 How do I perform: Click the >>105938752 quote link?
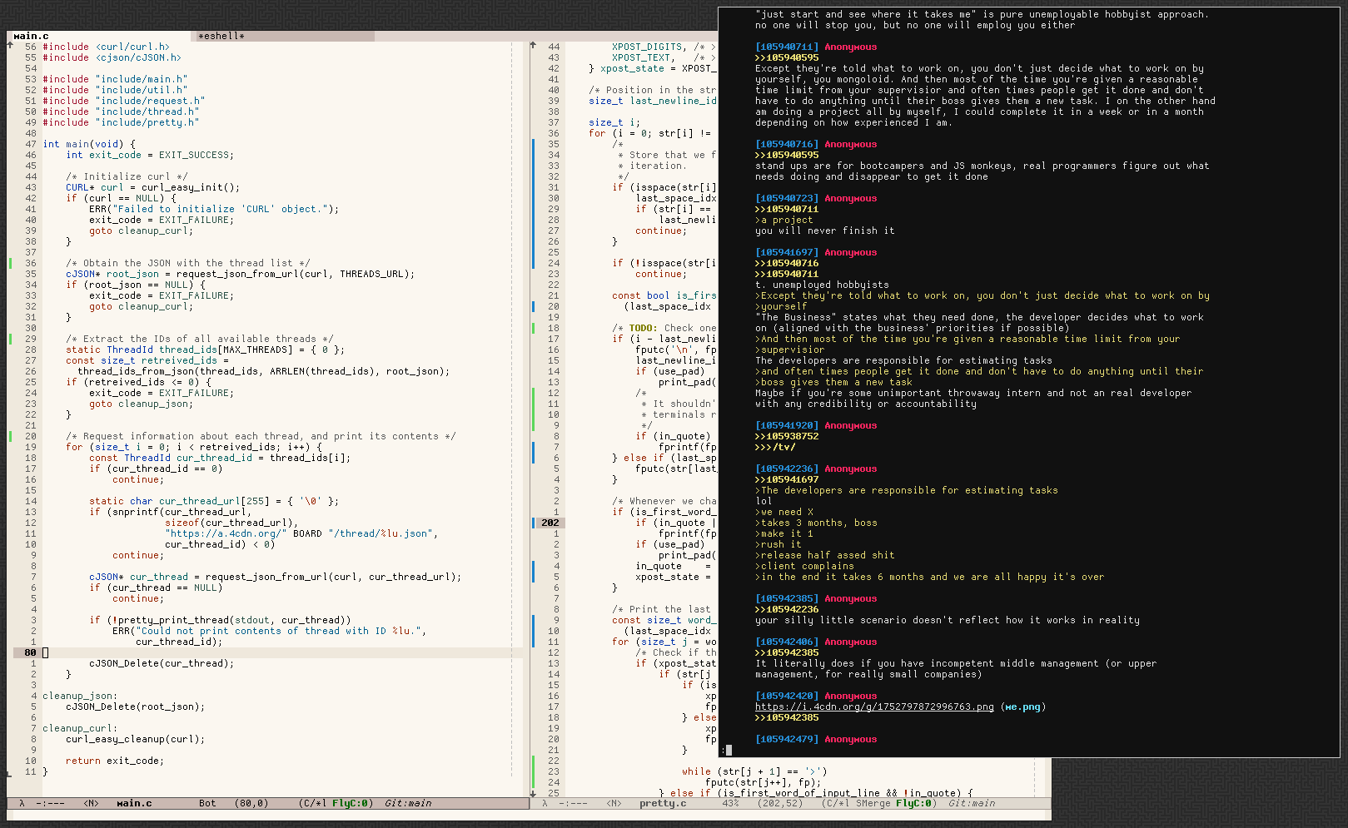click(x=787, y=436)
